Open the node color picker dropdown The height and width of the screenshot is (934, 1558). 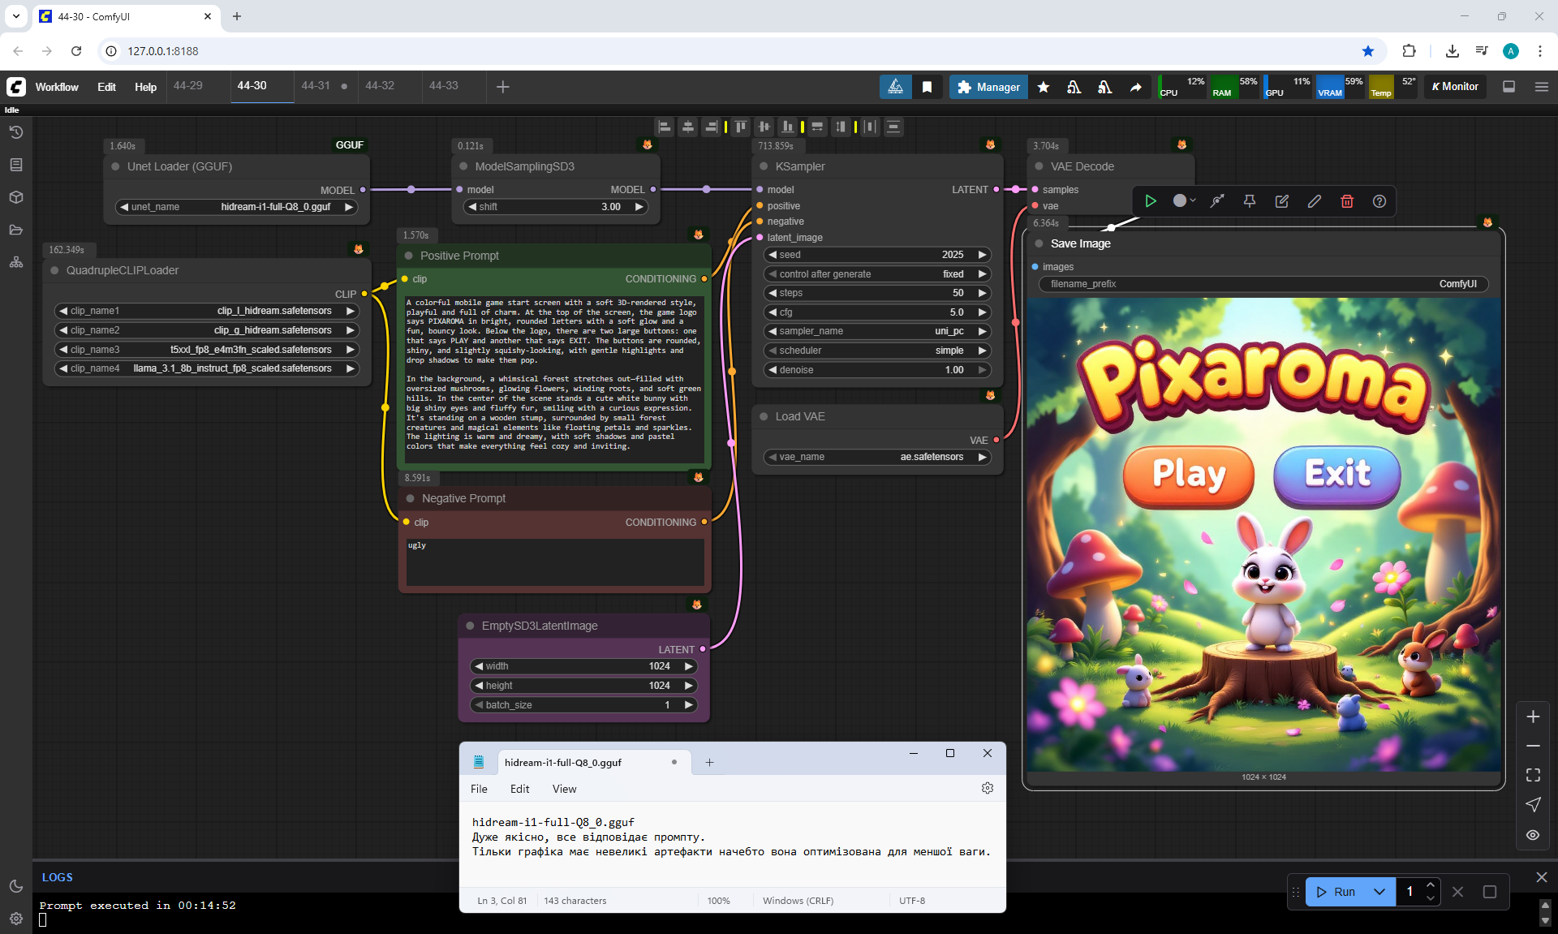pos(1185,201)
